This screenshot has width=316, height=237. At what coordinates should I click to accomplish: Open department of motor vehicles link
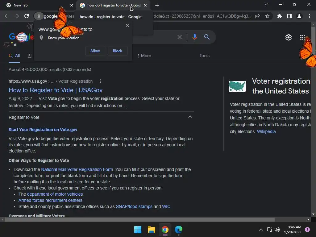coord(55,194)
